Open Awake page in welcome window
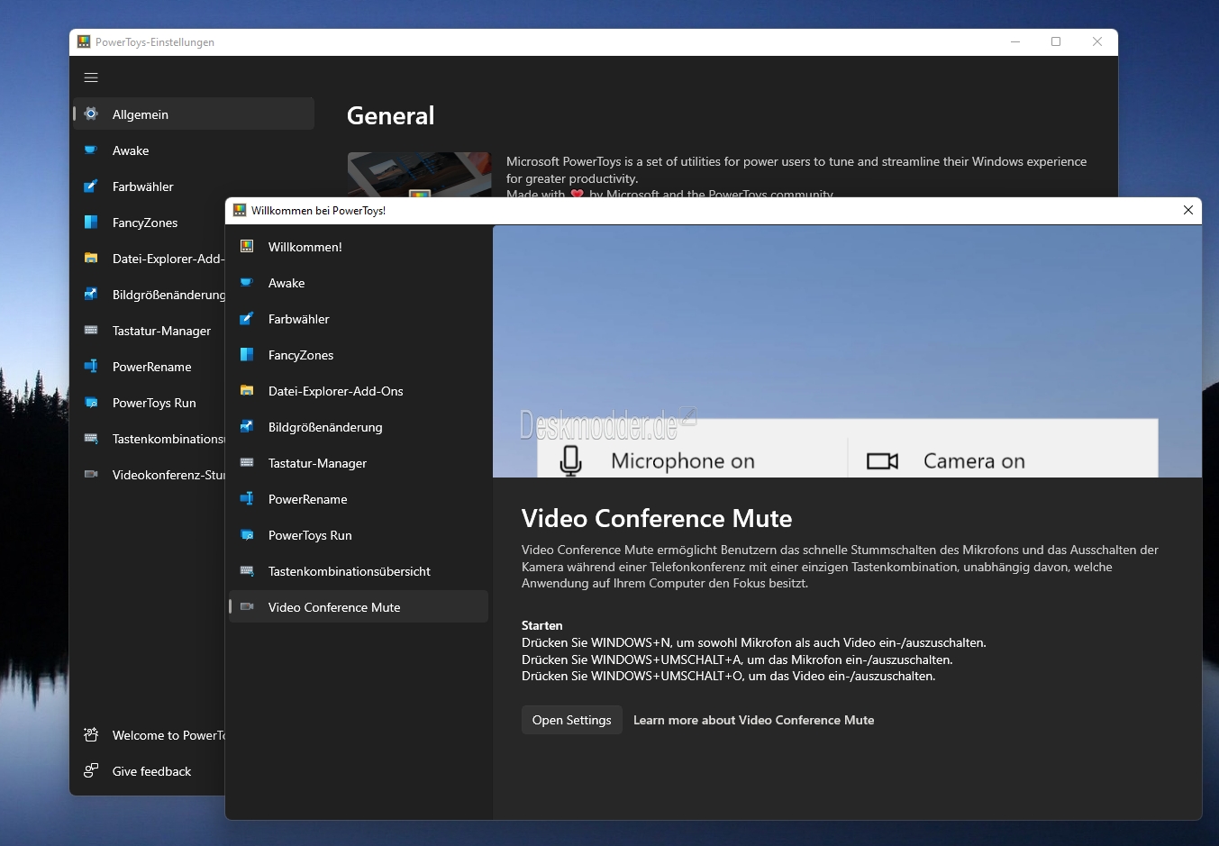 coord(359,283)
